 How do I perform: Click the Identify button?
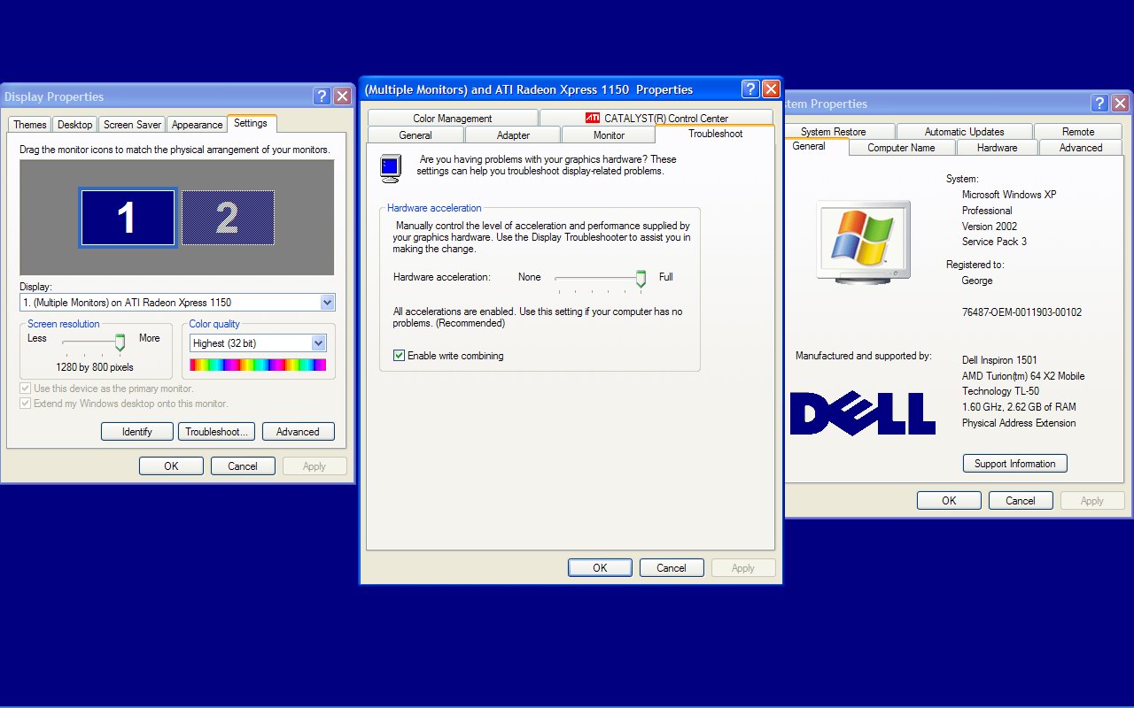(137, 432)
